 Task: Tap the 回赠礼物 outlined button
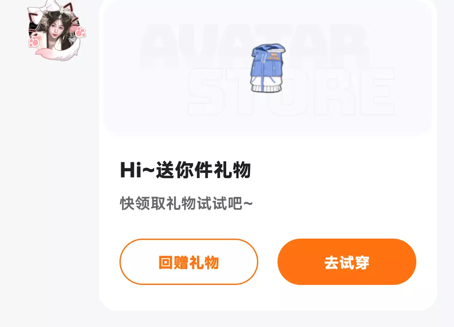click(189, 262)
